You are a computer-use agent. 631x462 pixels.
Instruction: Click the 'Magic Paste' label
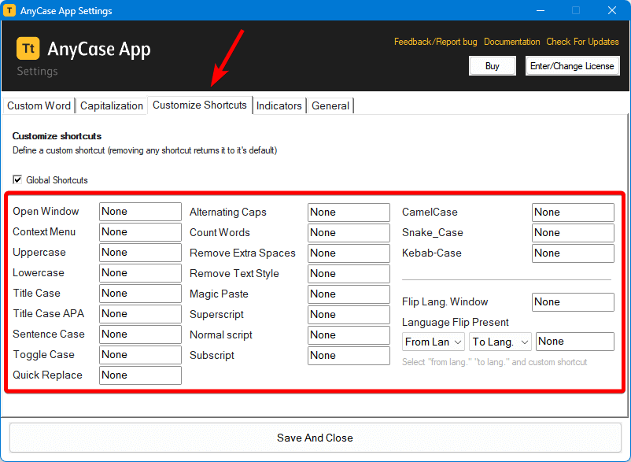click(x=219, y=294)
